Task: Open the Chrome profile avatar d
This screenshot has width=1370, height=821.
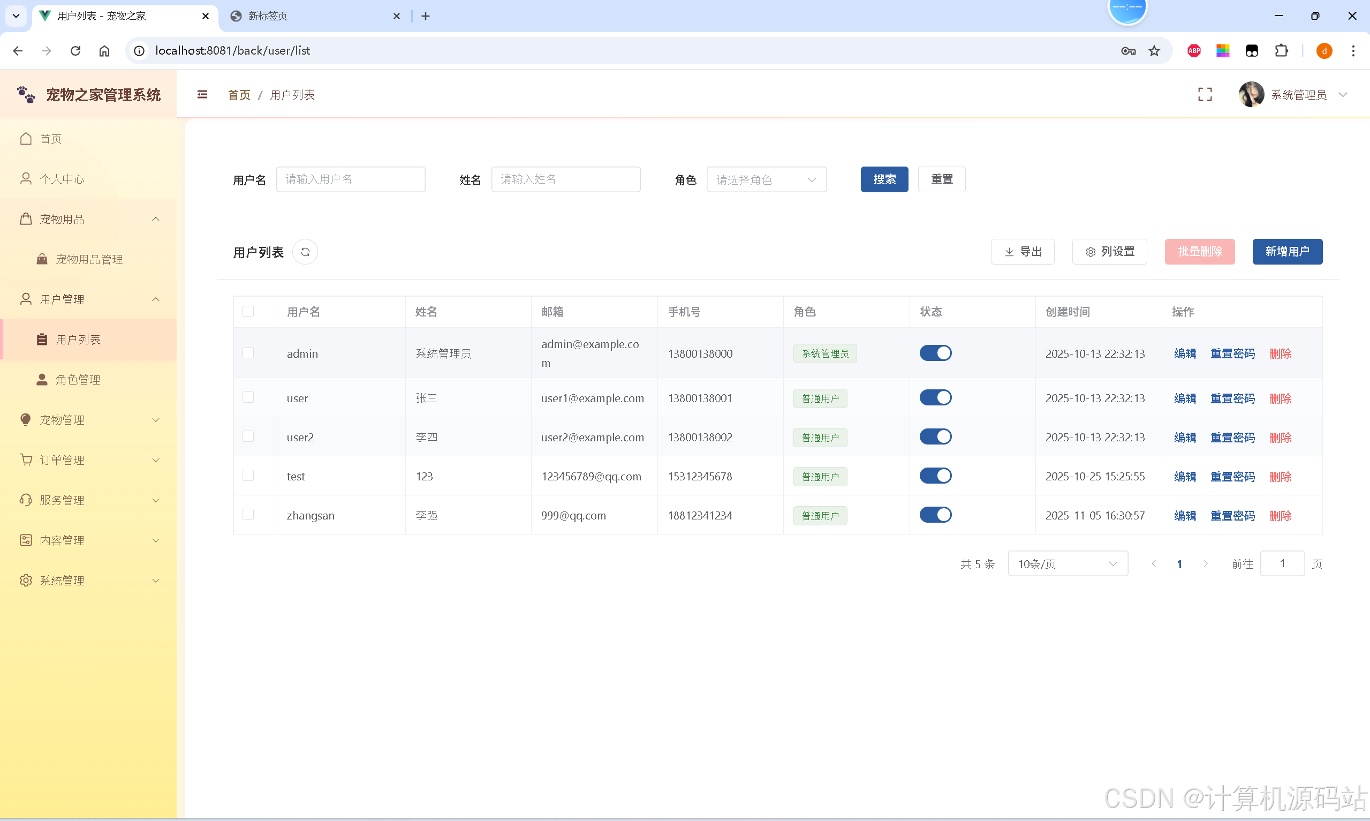Action: [x=1324, y=51]
